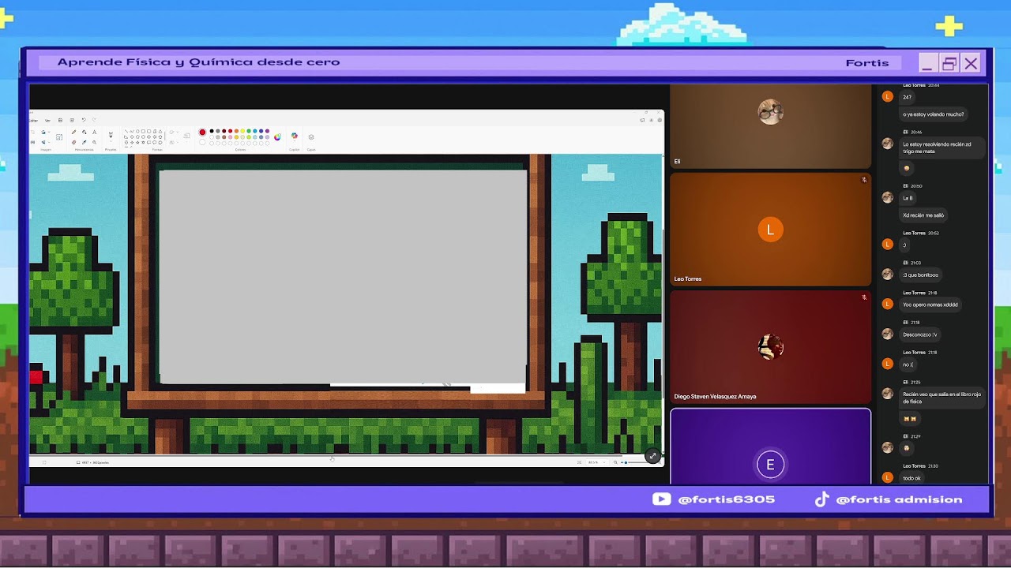Viewport: 1011px width, 568px height.
Task: Click the TikTok icon in the footer
Action: (822, 499)
